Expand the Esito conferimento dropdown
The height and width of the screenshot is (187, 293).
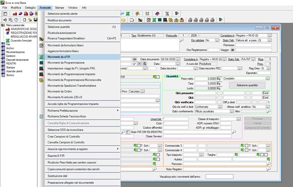(231, 111)
